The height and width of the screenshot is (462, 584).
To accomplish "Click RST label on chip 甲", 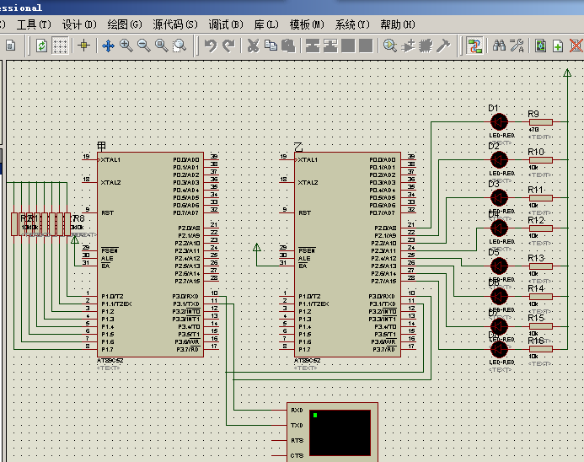I will point(107,212).
